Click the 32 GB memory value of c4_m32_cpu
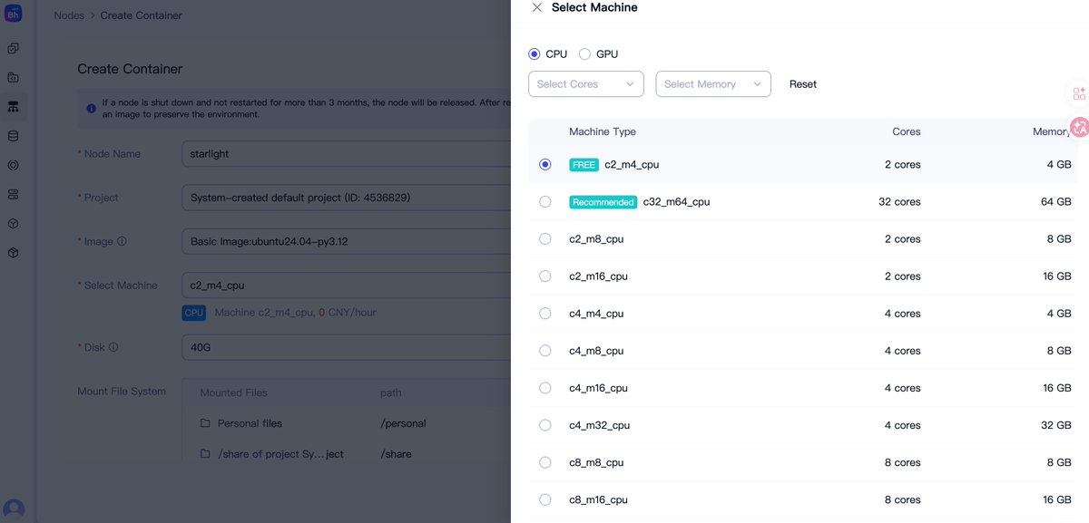This screenshot has height=523, width=1089. 1055,425
